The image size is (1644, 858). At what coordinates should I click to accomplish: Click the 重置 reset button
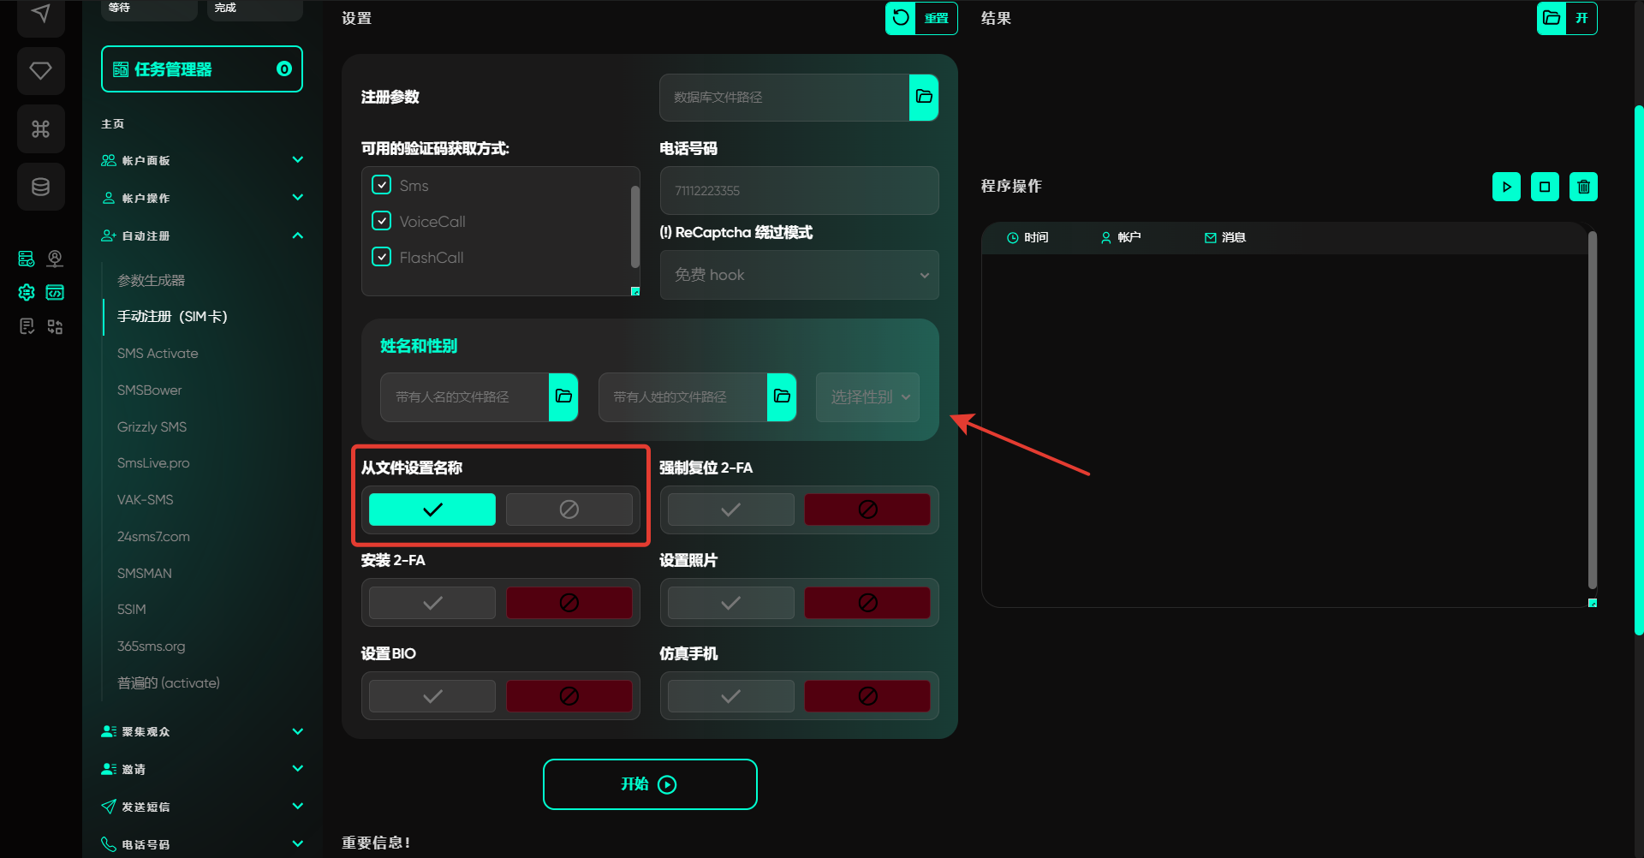(921, 18)
